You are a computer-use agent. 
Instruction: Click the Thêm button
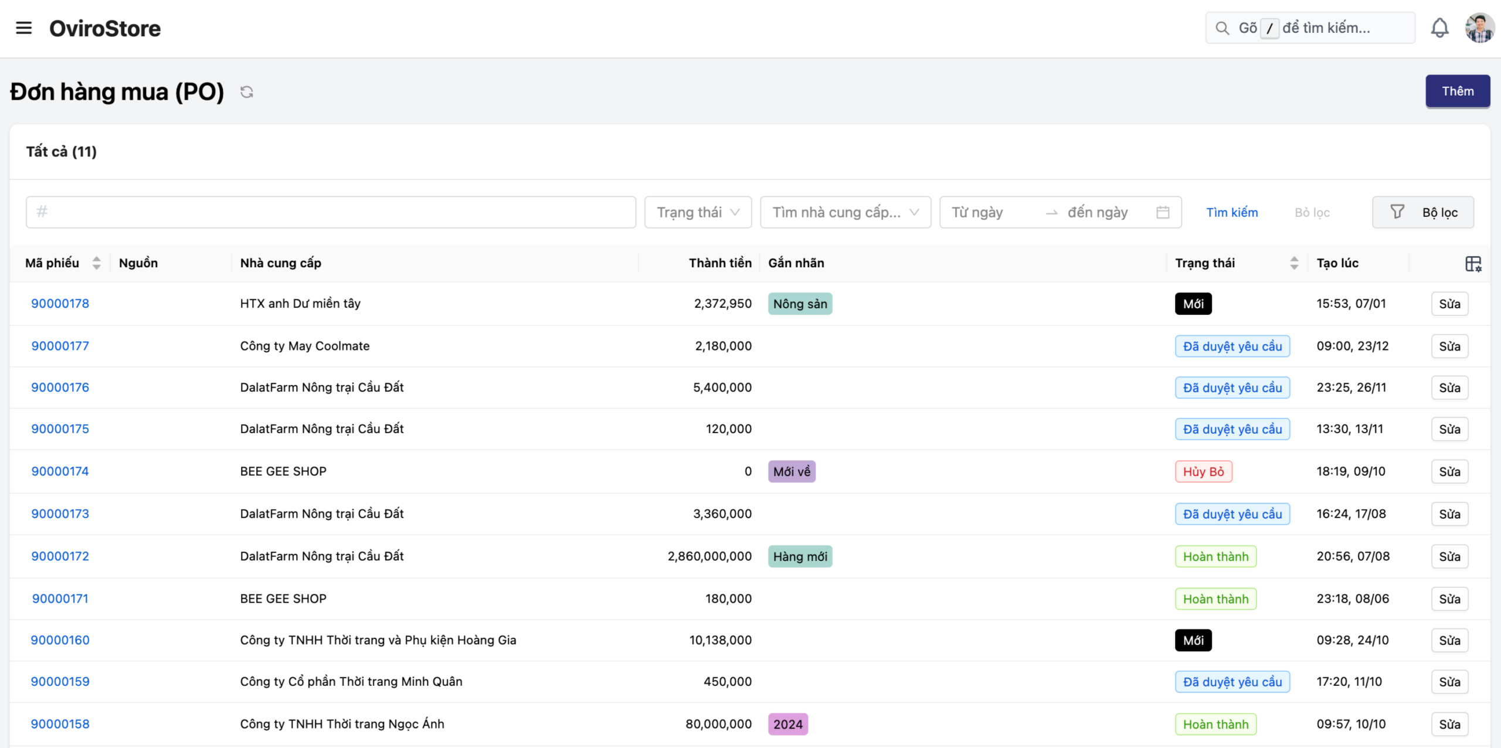1458,91
